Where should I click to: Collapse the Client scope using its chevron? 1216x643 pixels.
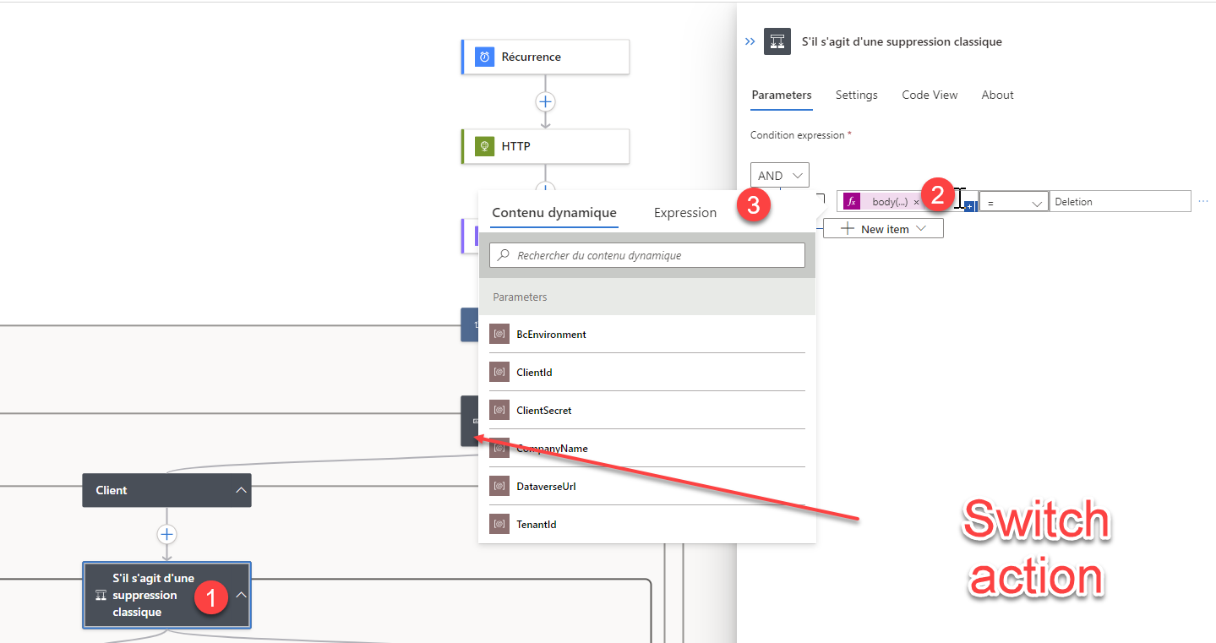[239, 490]
